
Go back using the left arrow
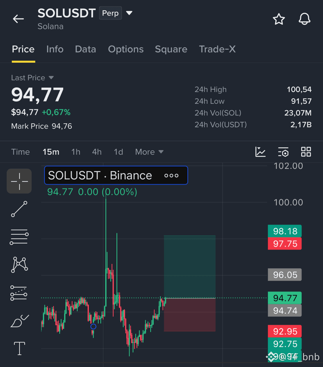click(x=18, y=19)
